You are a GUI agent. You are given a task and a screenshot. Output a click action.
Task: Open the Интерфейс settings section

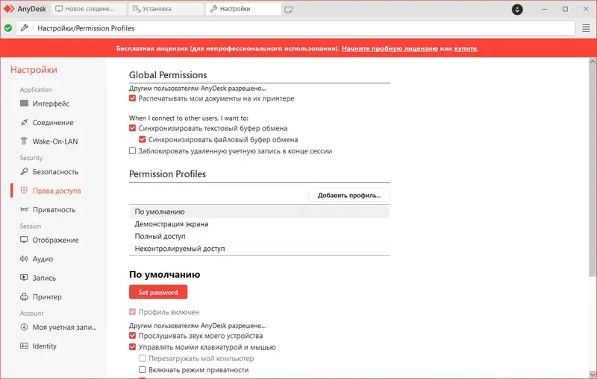[51, 103]
